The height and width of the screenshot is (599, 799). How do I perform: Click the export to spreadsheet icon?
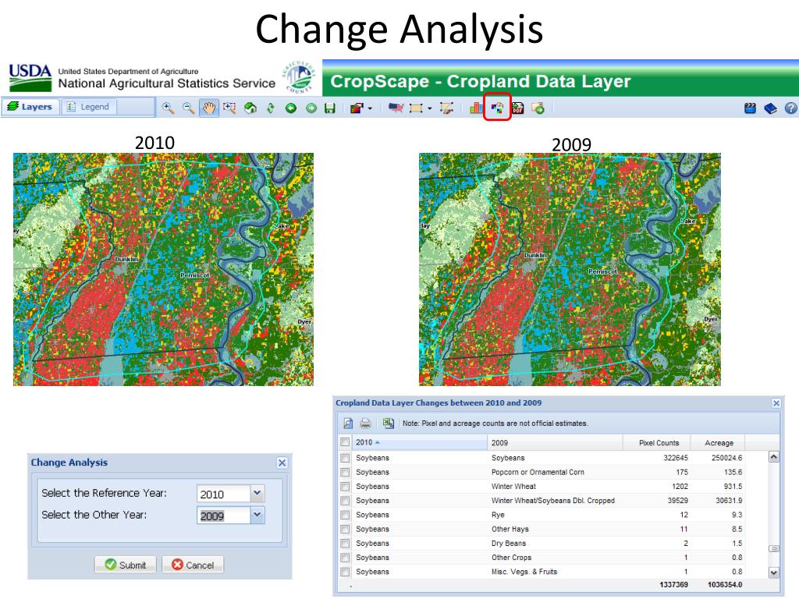389,423
